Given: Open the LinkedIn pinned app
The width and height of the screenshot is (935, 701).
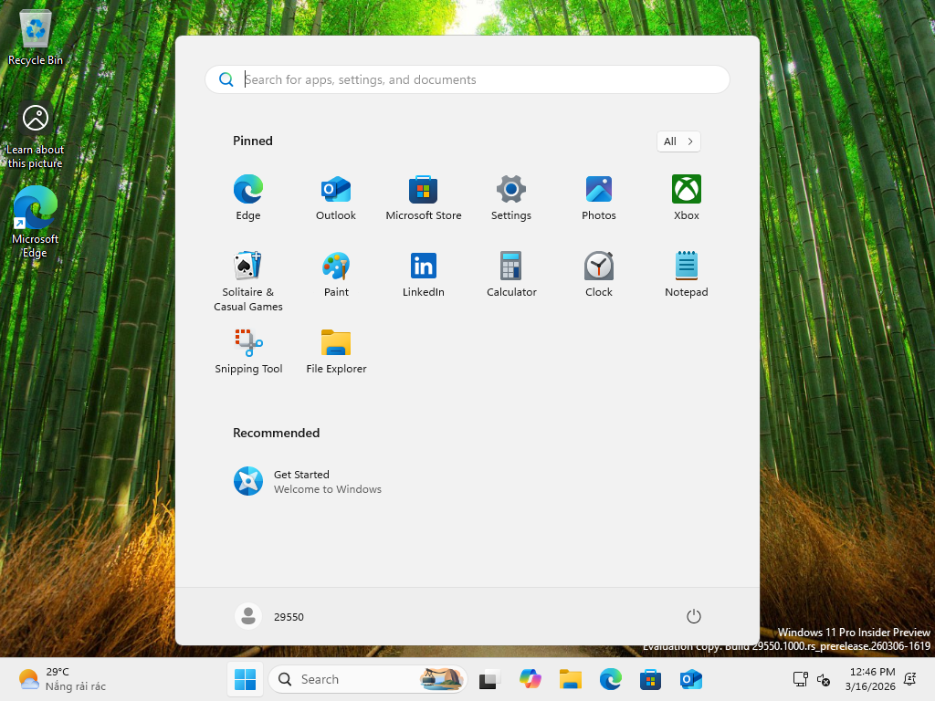Looking at the screenshot, I should 424,274.
